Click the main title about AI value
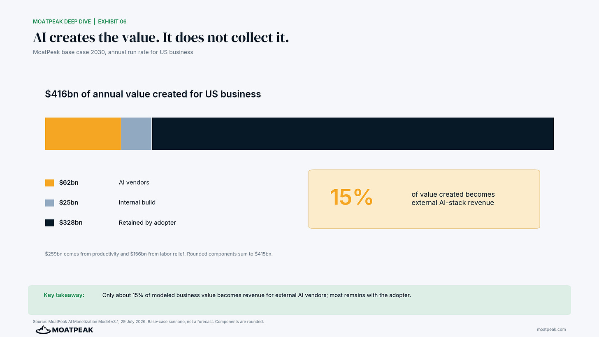 [161, 37]
